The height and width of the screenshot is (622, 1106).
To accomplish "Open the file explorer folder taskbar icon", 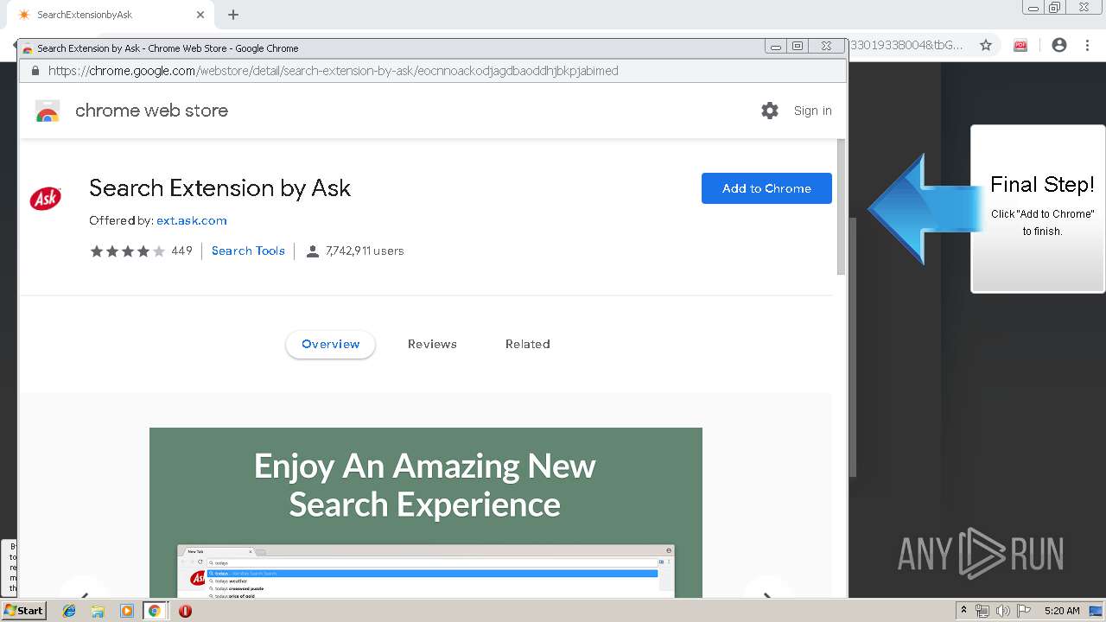I will (98, 611).
